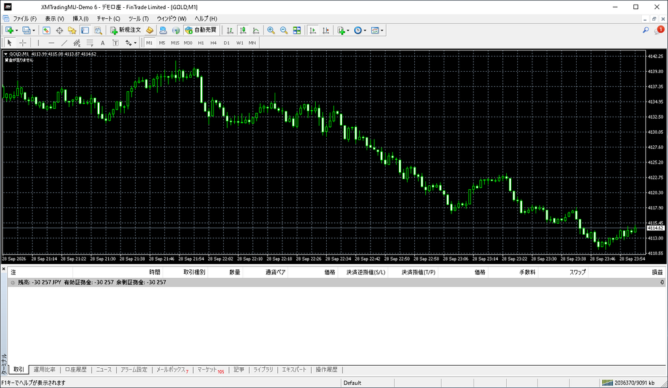The image size is (668, 388).
Task: Open the Data Window crosshair icon
Action: tap(59, 30)
